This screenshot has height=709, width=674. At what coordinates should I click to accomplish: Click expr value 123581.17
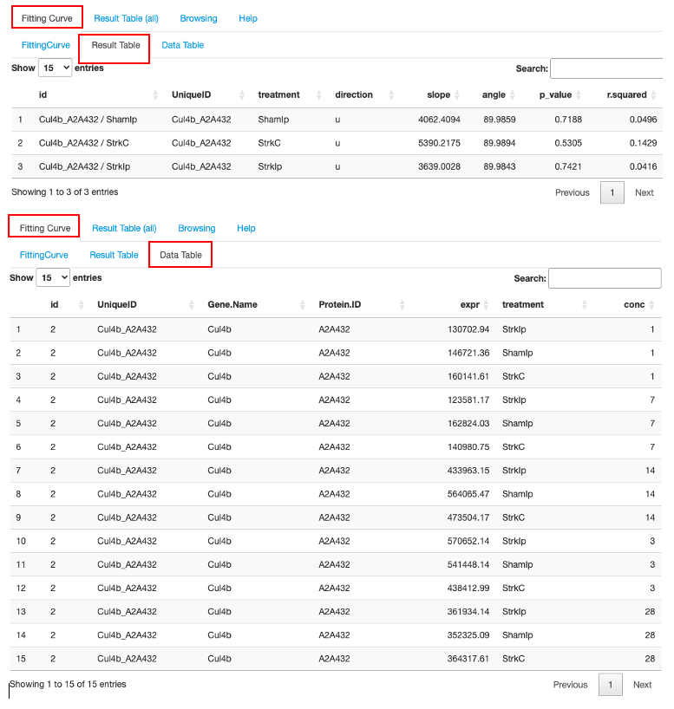tap(468, 400)
